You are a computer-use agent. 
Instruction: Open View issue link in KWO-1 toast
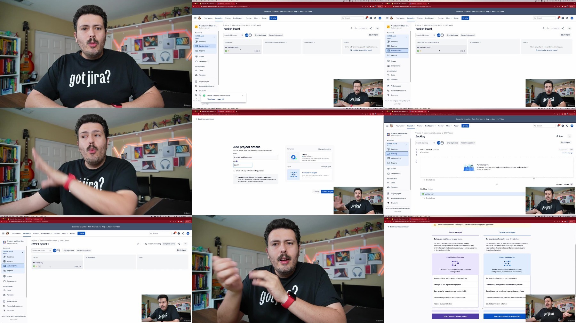[x=211, y=99]
